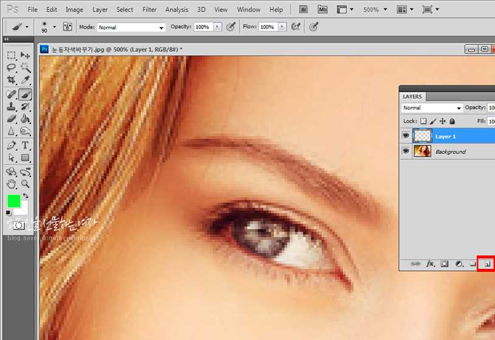The image size is (495, 340).
Task: Click the Create New Layer icon
Action: coord(486,264)
